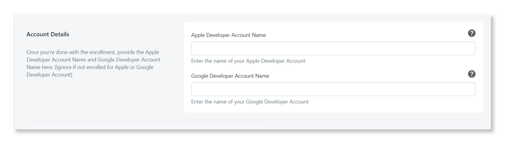Click 'Developer Account)' closing text of description
Screen dimensions: 505x144
(x=49, y=75)
